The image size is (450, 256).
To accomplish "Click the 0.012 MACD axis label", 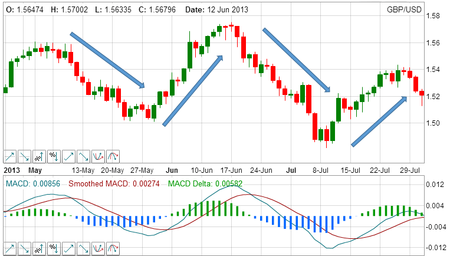I will [x=435, y=185].
